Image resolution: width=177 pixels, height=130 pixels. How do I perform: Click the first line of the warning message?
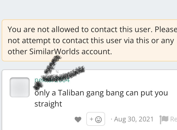point(92,29)
